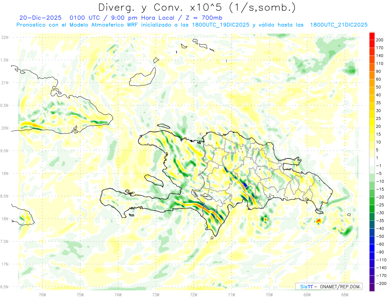The image size is (387, 299).
Task: Click the '70W' longitude label
Action: (x=269, y=294)
